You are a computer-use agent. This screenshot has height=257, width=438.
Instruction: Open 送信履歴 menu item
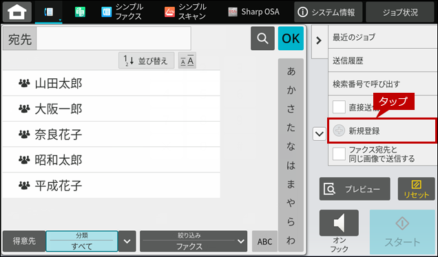382,60
